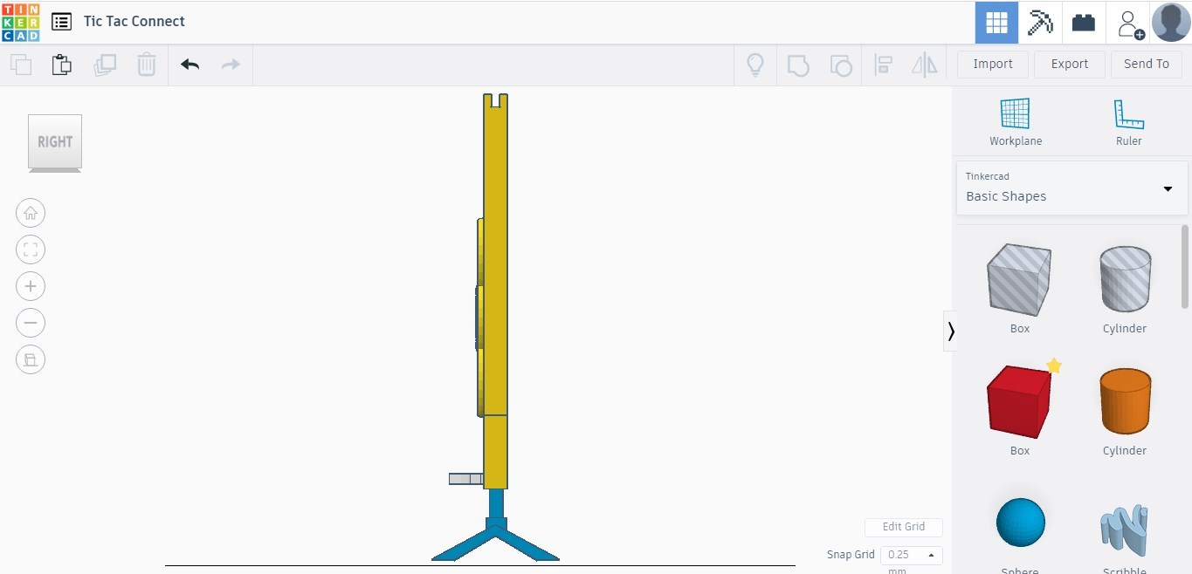The width and height of the screenshot is (1192, 574).
Task: Click the Paste icon
Action: (61, 65)
